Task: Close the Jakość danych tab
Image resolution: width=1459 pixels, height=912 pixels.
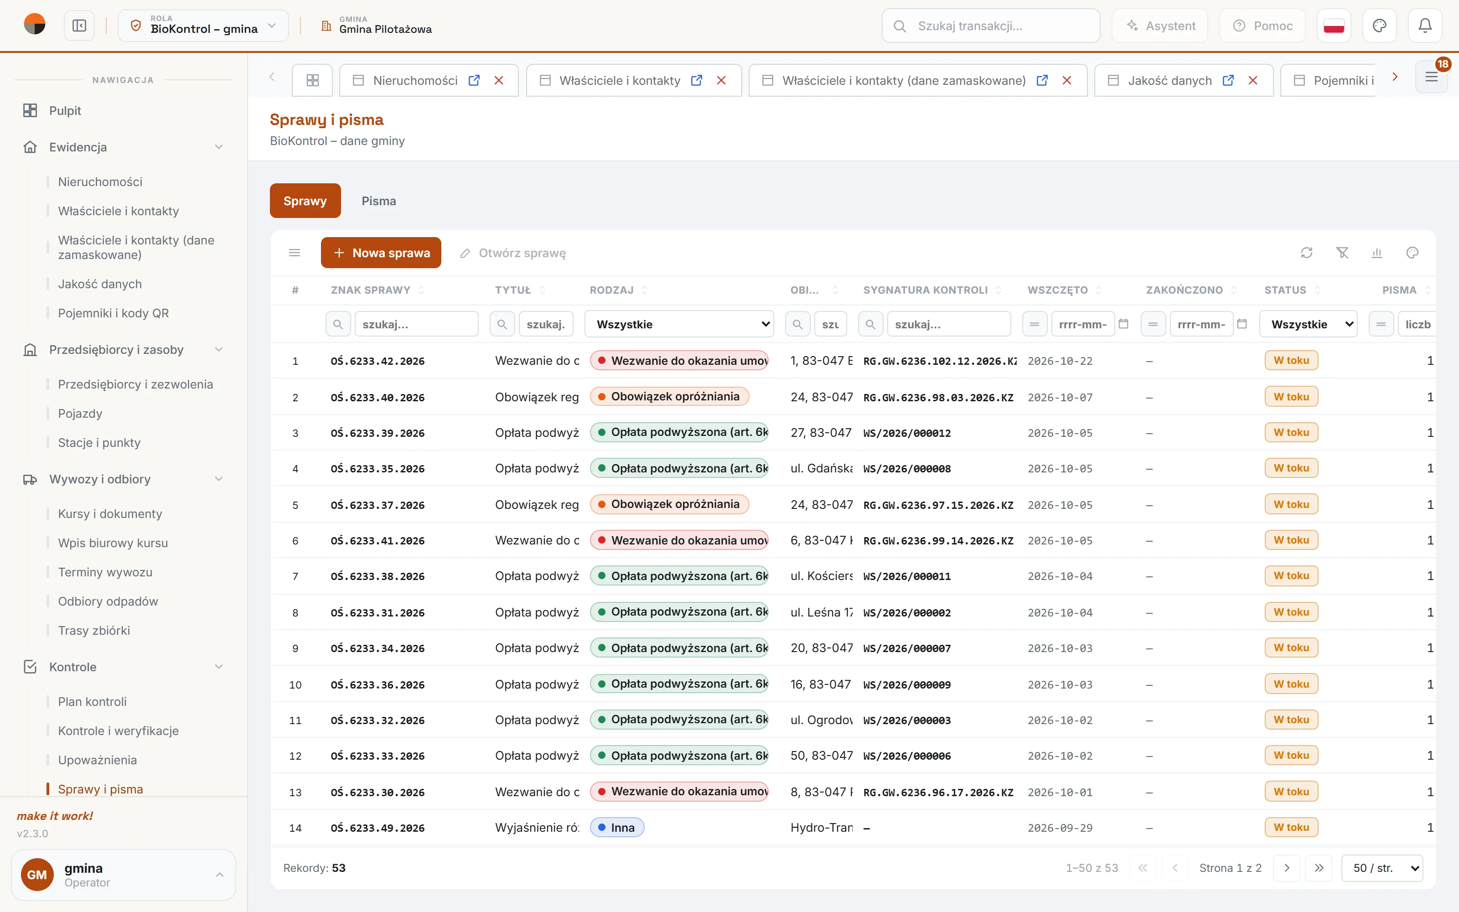Action: [x=1253, y=80]
